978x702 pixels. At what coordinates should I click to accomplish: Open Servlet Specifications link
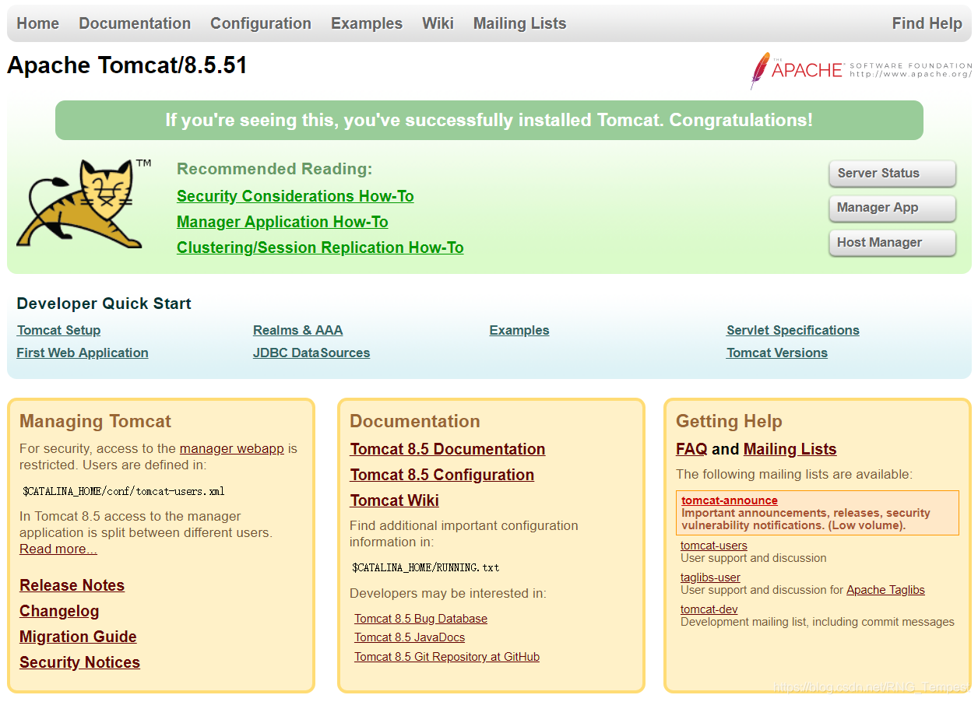[793, 330]
